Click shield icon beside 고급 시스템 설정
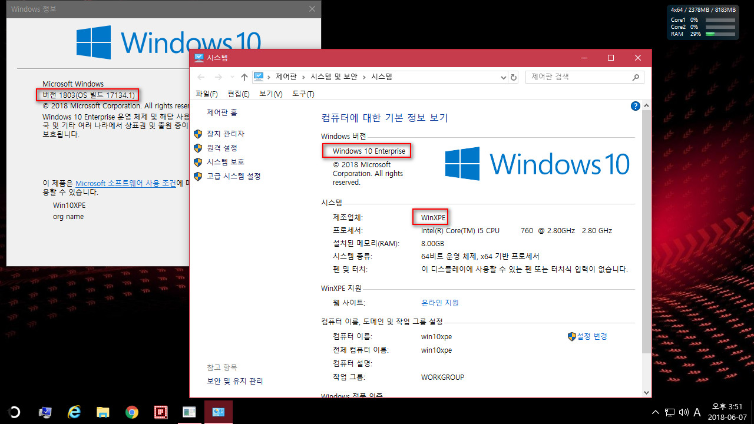Viewport: 754px width, 424px height. [198, 176]
